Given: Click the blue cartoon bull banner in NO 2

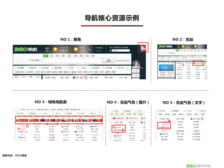Looking at the screenshot, I should 166,68.
